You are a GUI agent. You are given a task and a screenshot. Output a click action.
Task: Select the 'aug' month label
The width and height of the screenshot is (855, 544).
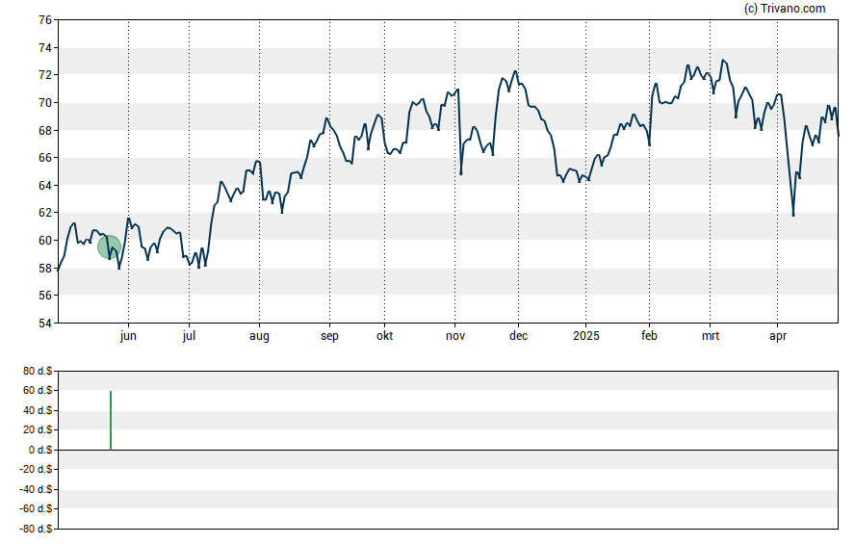click(260, 336)
